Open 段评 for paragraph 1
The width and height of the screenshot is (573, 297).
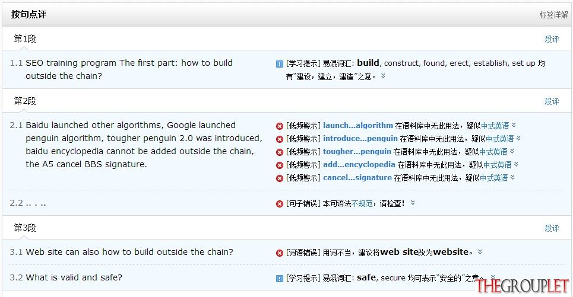click(552, 39)
